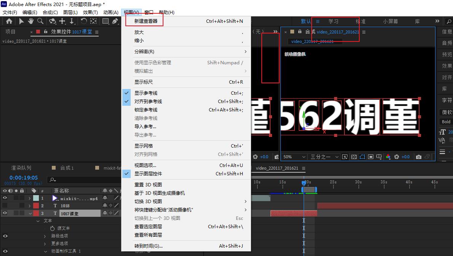This screenshot has width=453, height=256.
Task: Click the search help icon at top right
Action: point(449,21)
